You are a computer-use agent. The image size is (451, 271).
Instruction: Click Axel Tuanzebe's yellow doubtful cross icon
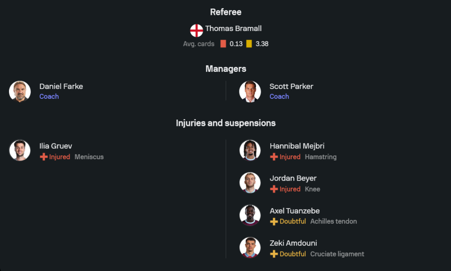click(x=274, y=222)
